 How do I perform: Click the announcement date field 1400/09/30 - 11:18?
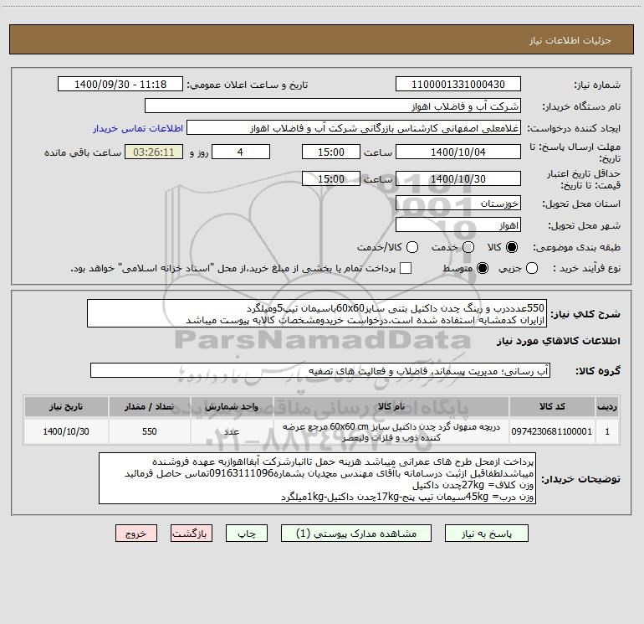120,85
